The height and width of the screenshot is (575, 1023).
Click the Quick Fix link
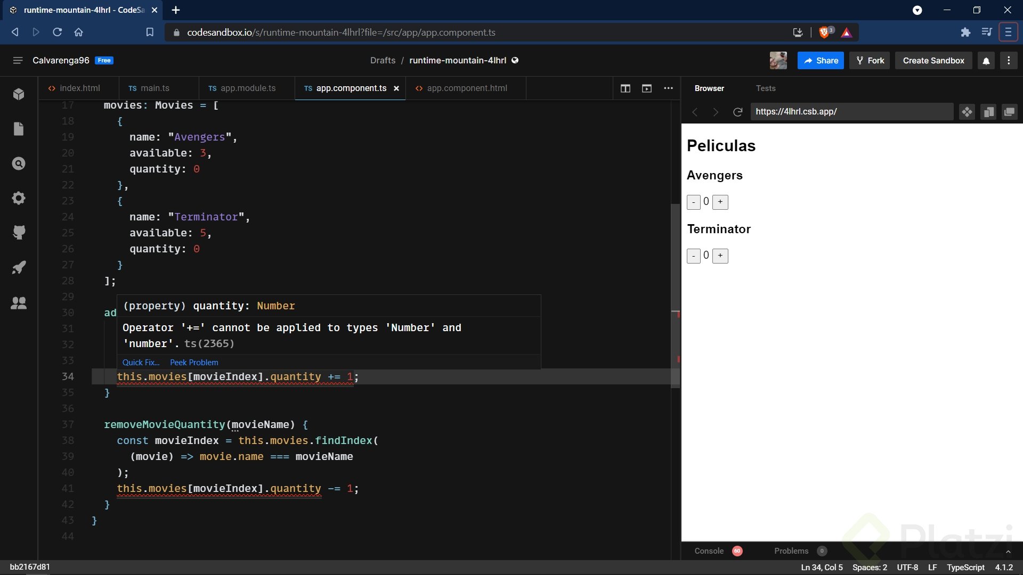[x=141, y=363]
